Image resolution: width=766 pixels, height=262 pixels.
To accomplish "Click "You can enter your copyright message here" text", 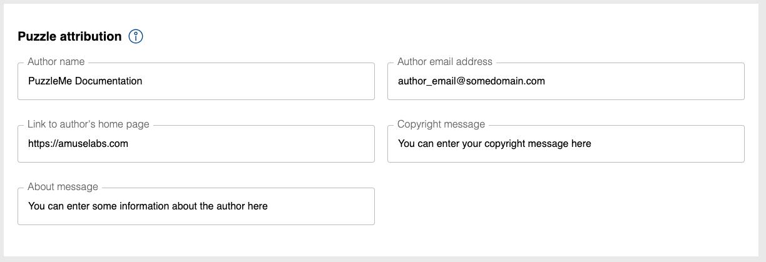I will (494, 143).
